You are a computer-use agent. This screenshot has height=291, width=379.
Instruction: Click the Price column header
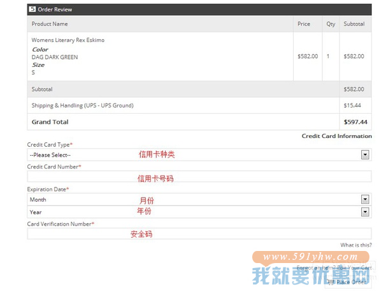point(304,24)
